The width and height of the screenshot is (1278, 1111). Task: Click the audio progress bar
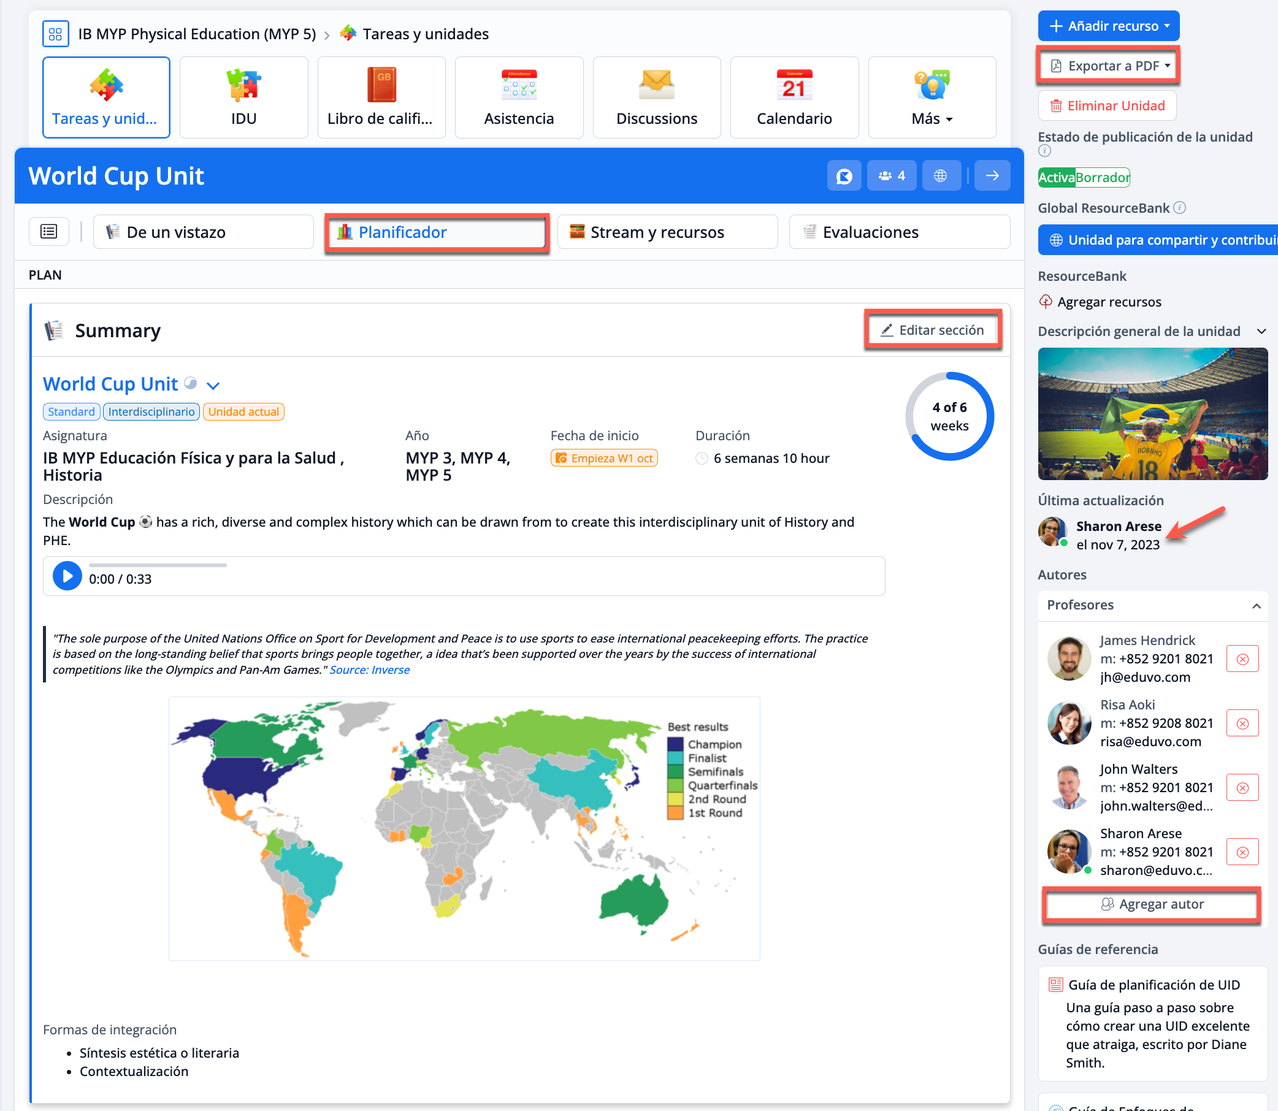(158, 565)
